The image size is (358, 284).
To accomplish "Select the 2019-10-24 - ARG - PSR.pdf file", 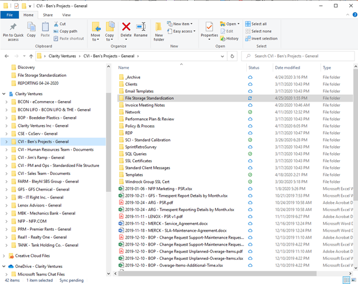I will [x=149, y=203].
